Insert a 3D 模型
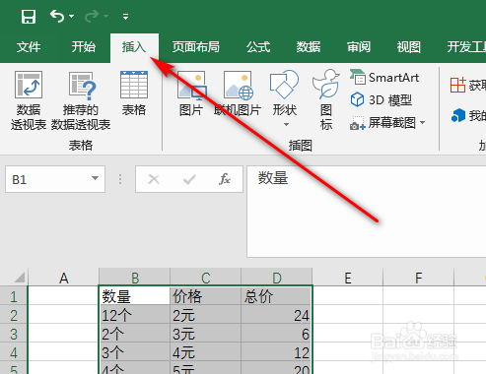Viewport: 486px width, 374px height. 382,100
